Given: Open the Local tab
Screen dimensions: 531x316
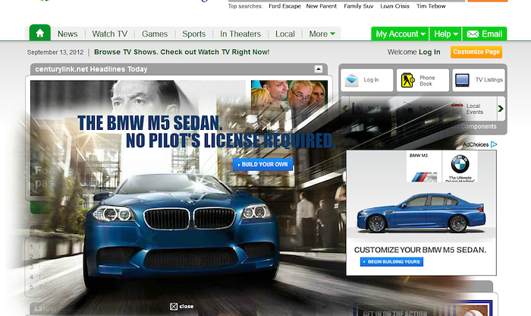Looking at the screenshot, I should pyautogui.click(x=284, y=34).
